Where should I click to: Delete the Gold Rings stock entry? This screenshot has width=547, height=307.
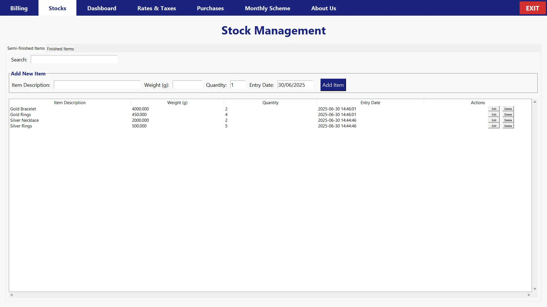coord(508,115)
